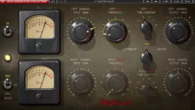Click the Left-LAT Threshold knob
The image size is (195, 110).
point(116,32)
